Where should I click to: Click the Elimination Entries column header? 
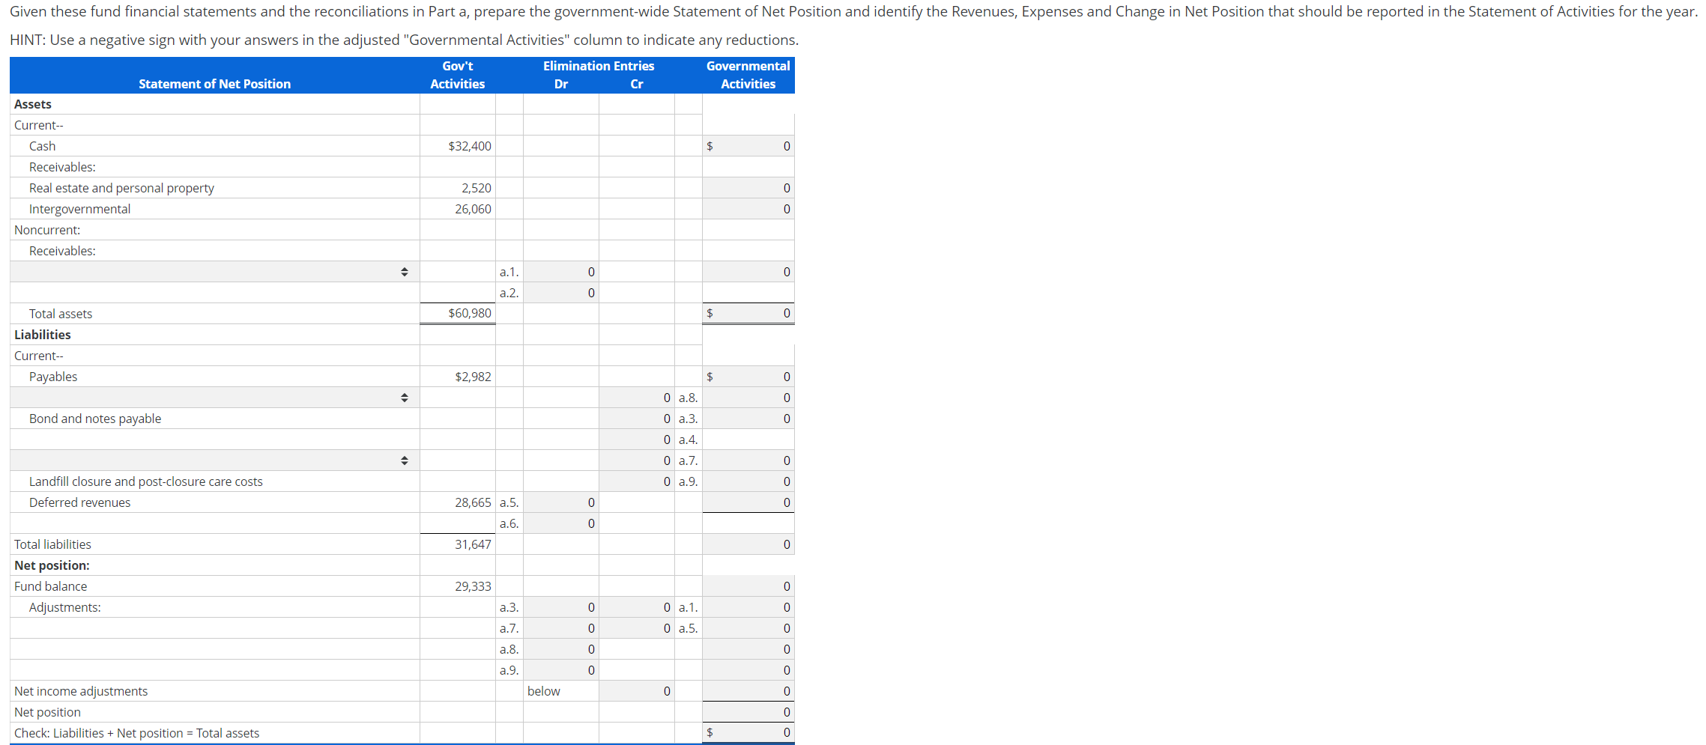599,66
